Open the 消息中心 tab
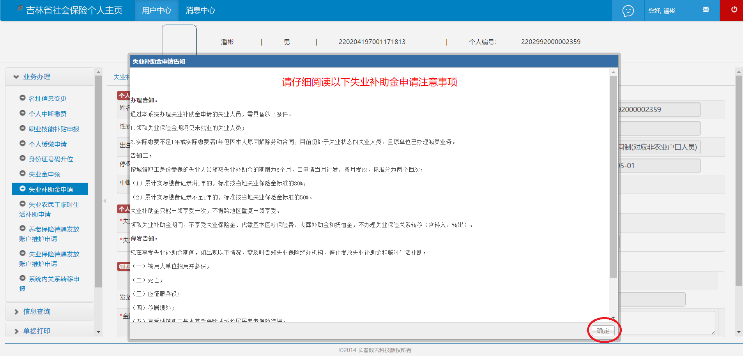 tap(200, 11)
